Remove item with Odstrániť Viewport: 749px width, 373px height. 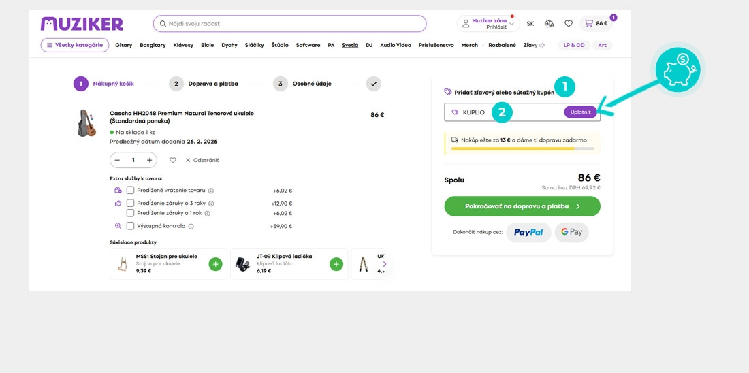[x=202, y=160]
